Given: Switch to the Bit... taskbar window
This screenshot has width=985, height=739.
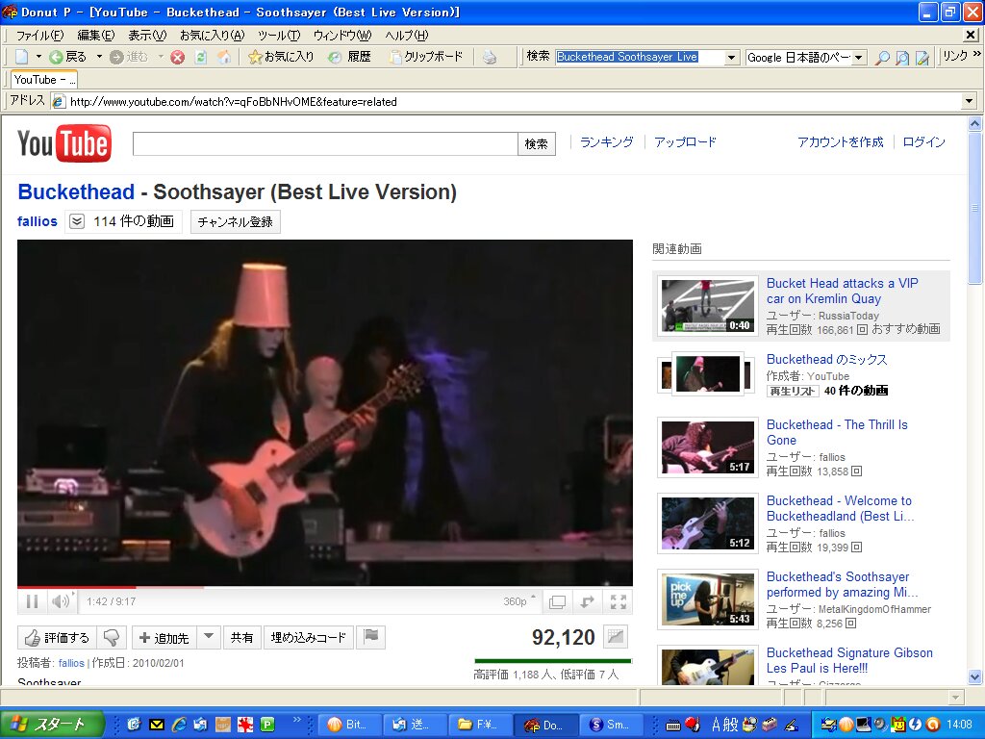Looking at the screenshot, I should click(348, 725).
